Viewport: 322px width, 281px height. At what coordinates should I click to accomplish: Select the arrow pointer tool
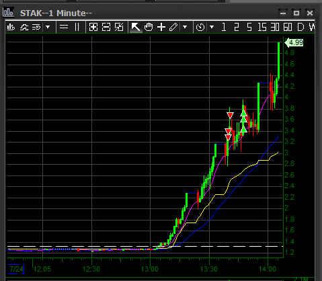click(x=136, y=27)
